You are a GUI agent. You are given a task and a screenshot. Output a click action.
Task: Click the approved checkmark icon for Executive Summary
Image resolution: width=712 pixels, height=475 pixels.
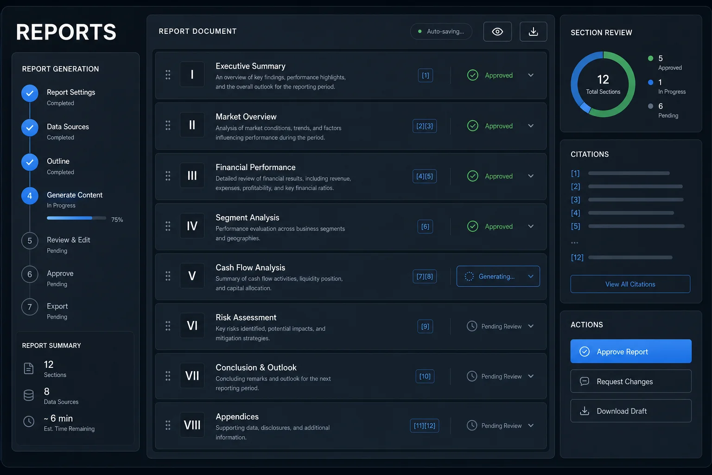pos(473,75)
